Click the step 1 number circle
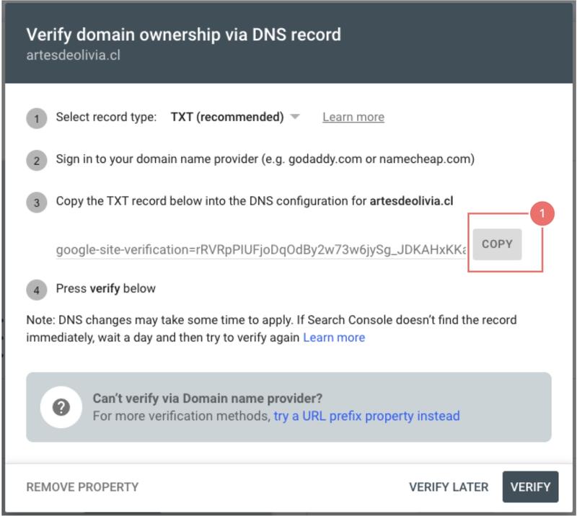 point(37,118)
